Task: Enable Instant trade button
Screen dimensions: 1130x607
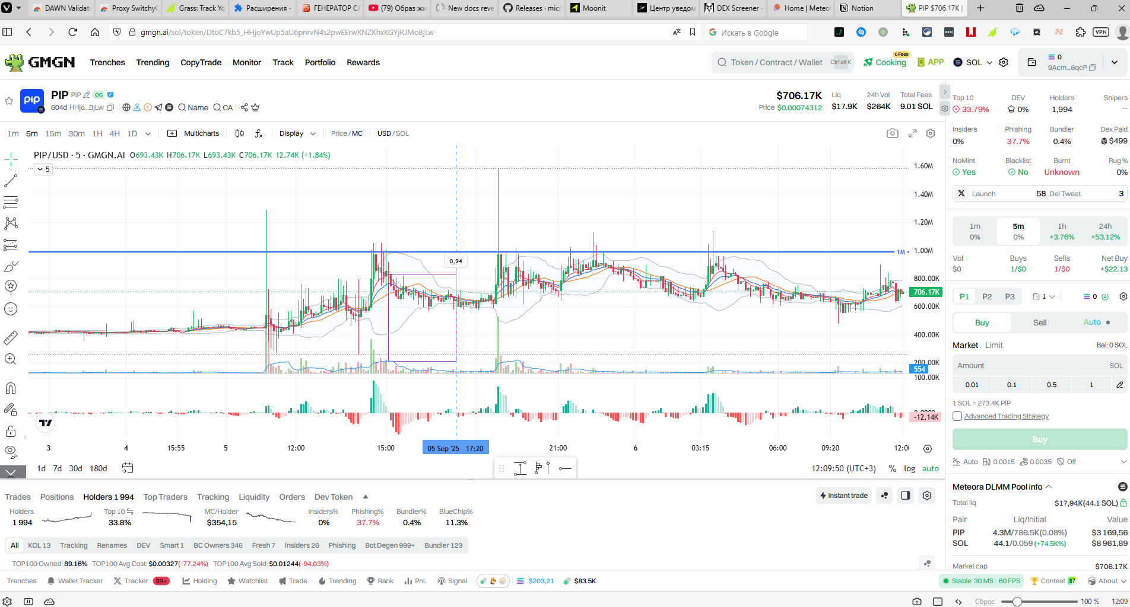Action: [843, 496]
